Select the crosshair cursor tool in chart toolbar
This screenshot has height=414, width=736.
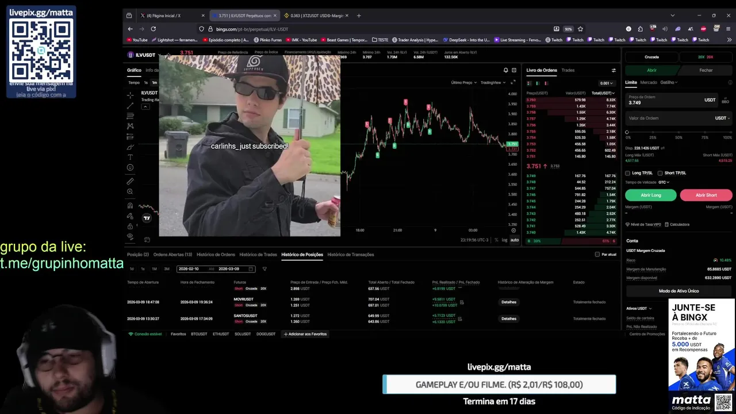coord(131,95)
